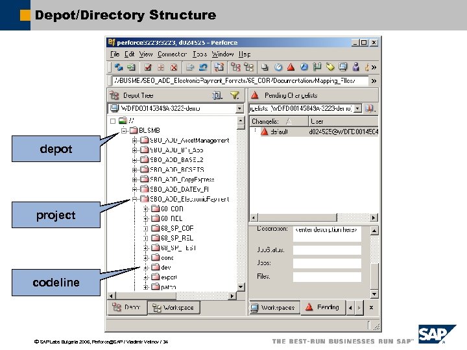The width and height of the screenshot is (467, 350).
Task: Open the Connection menu
Action: [172, 54]
